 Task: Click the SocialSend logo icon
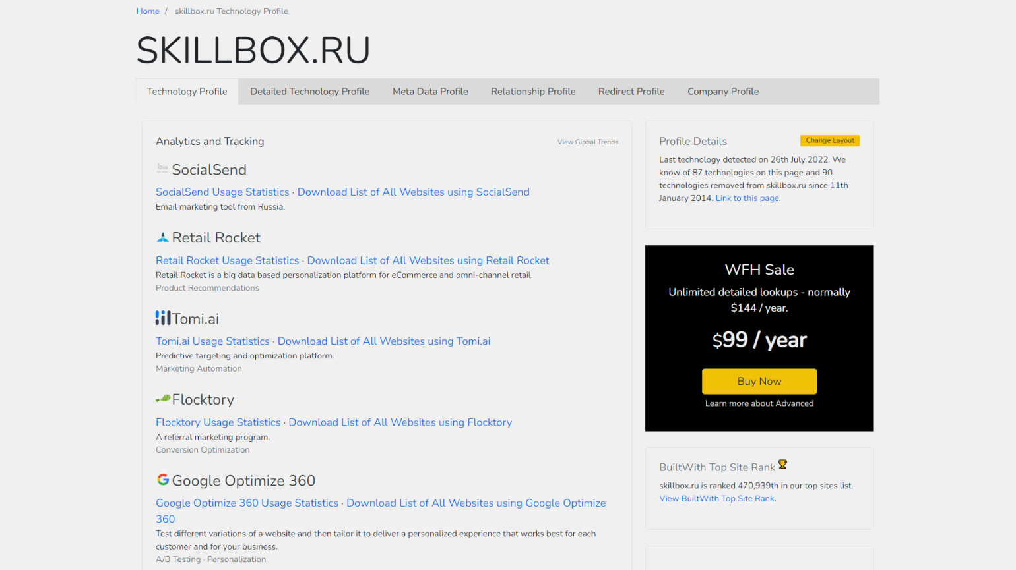tap(162, 169)
